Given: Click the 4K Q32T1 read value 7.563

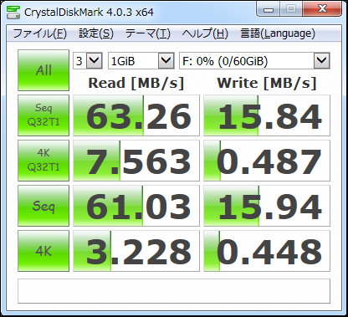Looking at the screenshot, I should [x=136, y=161].
